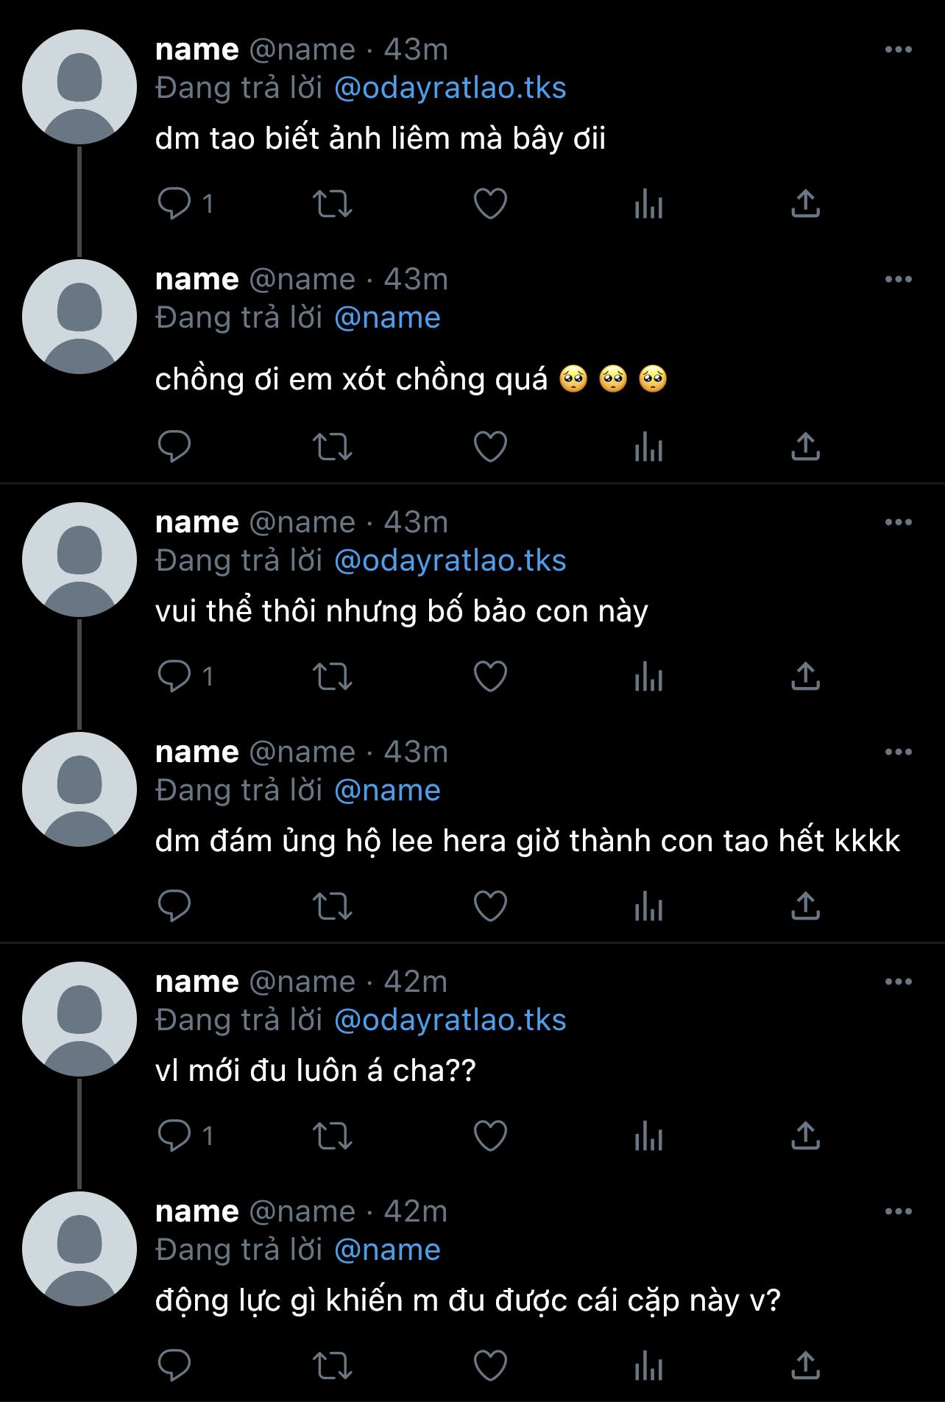Image resolution: width=945 pixels, height=1402 pixels.
Task: Open more options on the 'dm tao biết ảnh liêm' tweet
Action: tap(898, 49)
